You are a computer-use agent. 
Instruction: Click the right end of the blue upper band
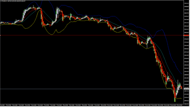[x=182, y=73]
